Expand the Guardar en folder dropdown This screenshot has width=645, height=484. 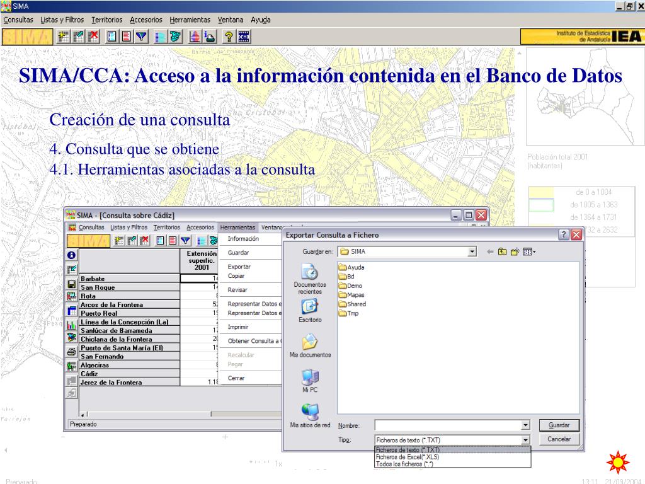[472, 251]
